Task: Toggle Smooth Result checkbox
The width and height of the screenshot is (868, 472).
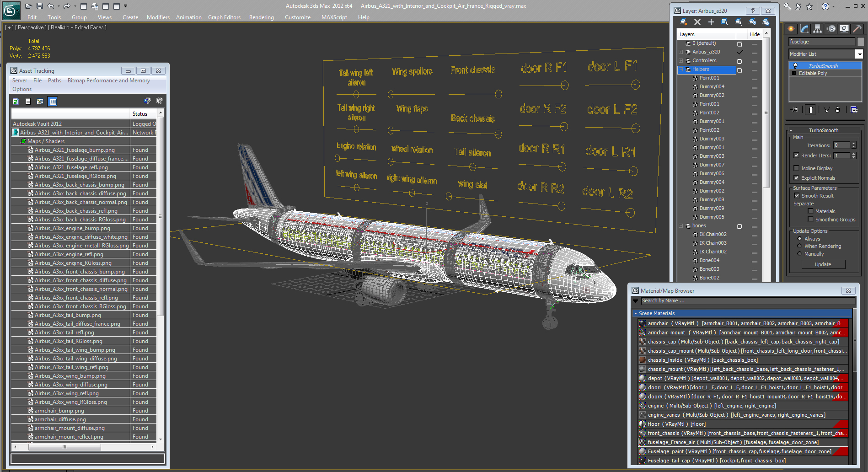Action: (x=797, y=196)
